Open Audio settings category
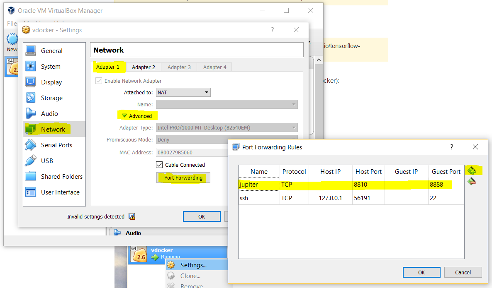Viewport: 492px width, 288px height. 54,114
